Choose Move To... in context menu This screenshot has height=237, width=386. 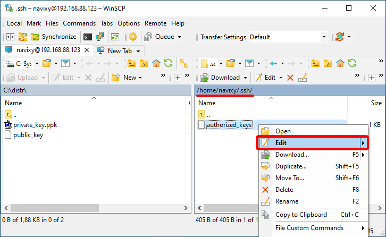(313, 178)
